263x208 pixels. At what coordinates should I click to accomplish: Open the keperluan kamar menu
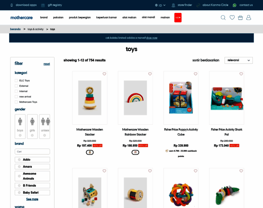click(107, 17)
